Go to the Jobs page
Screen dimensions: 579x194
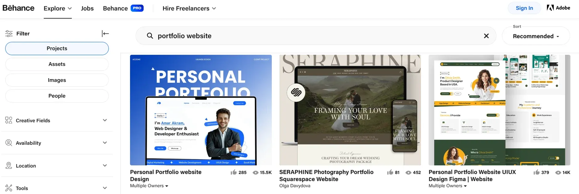87,8
